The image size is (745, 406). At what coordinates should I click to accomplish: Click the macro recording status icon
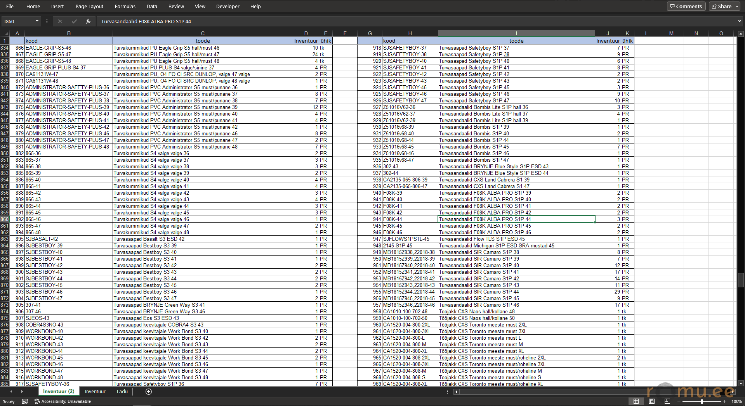(25, 401)
